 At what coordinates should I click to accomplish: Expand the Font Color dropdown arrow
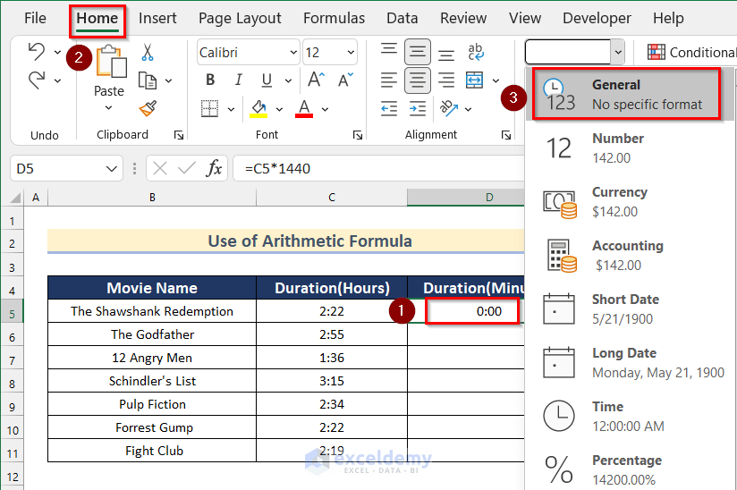pyautogui.click(x=325, y=109)
